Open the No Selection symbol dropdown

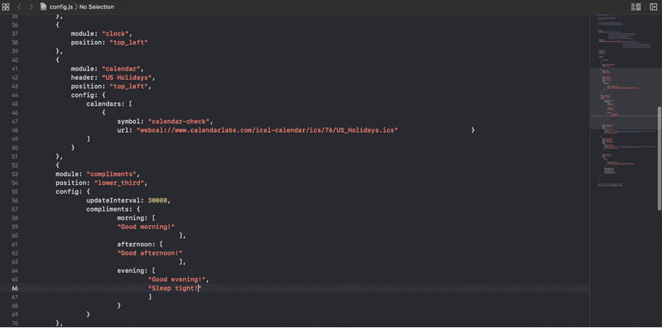click(96, 7)
